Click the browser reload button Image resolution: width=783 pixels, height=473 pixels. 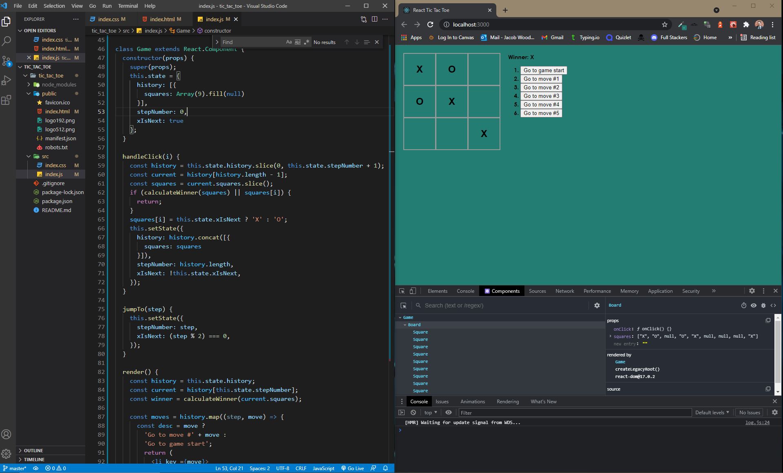(430, 24)
